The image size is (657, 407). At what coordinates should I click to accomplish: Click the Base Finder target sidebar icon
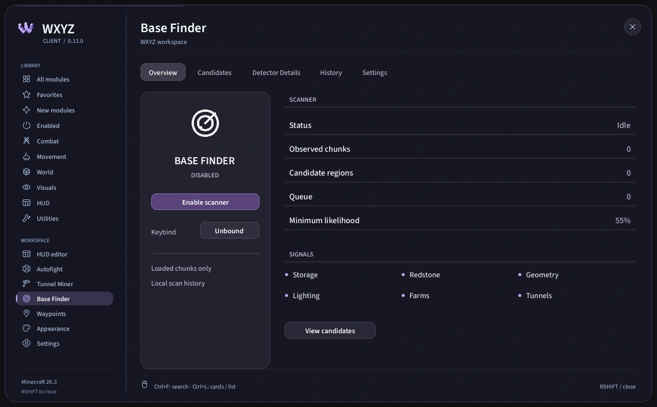[26, 299]
